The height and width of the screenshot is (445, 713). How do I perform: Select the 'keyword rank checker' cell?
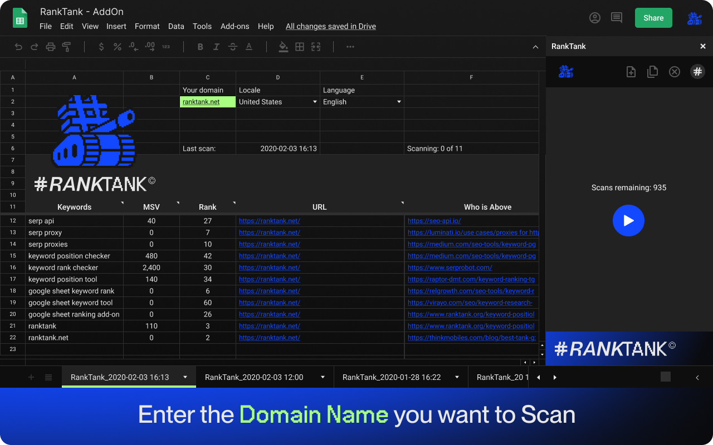[75, 268]
